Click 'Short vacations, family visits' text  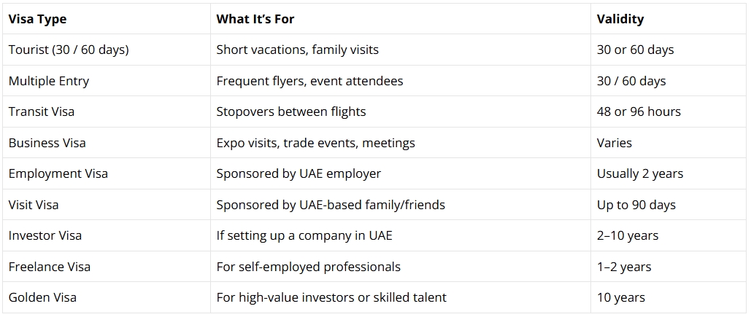[x=297, y=50]
